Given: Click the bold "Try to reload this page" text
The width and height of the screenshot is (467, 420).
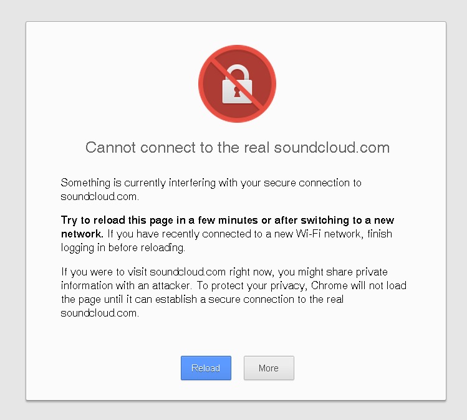Looking at the screenshot, I should (x=125, y=221).
